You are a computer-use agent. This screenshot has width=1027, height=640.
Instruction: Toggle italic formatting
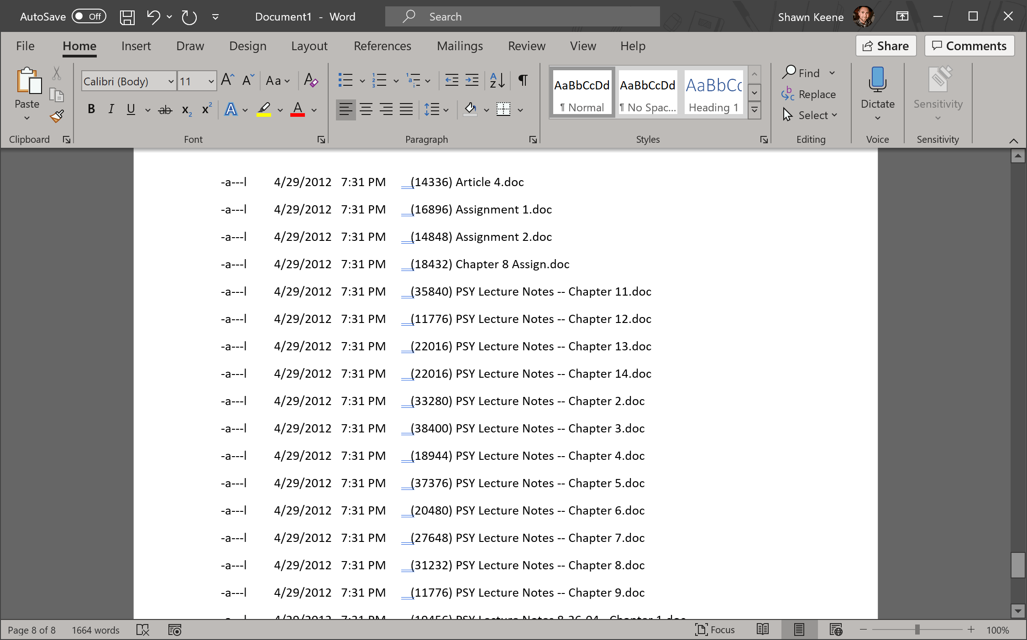pos(111,109)
